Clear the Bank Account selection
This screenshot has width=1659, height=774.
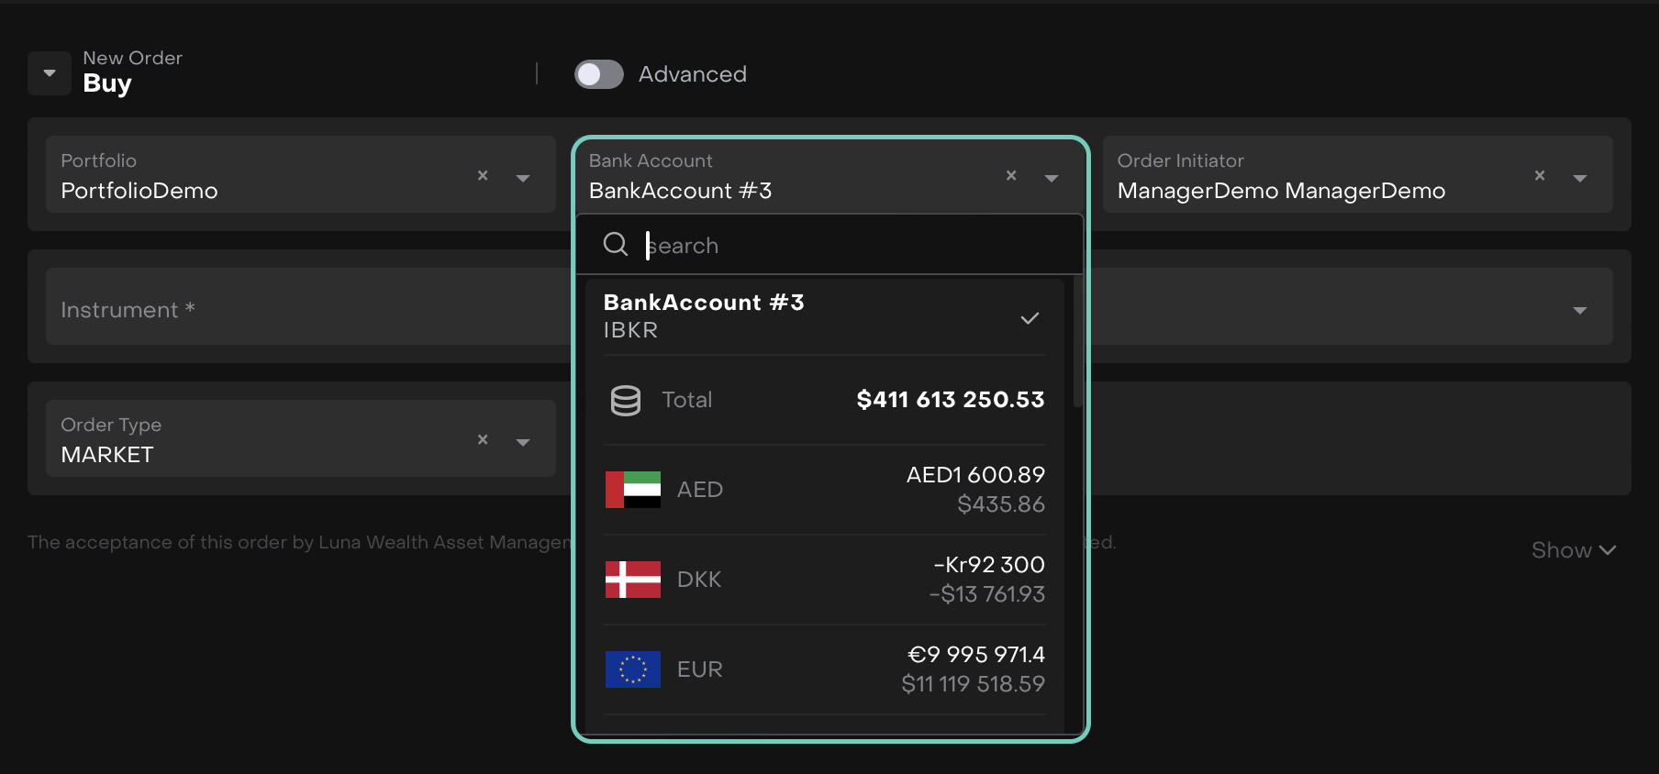pos(1011,175)
